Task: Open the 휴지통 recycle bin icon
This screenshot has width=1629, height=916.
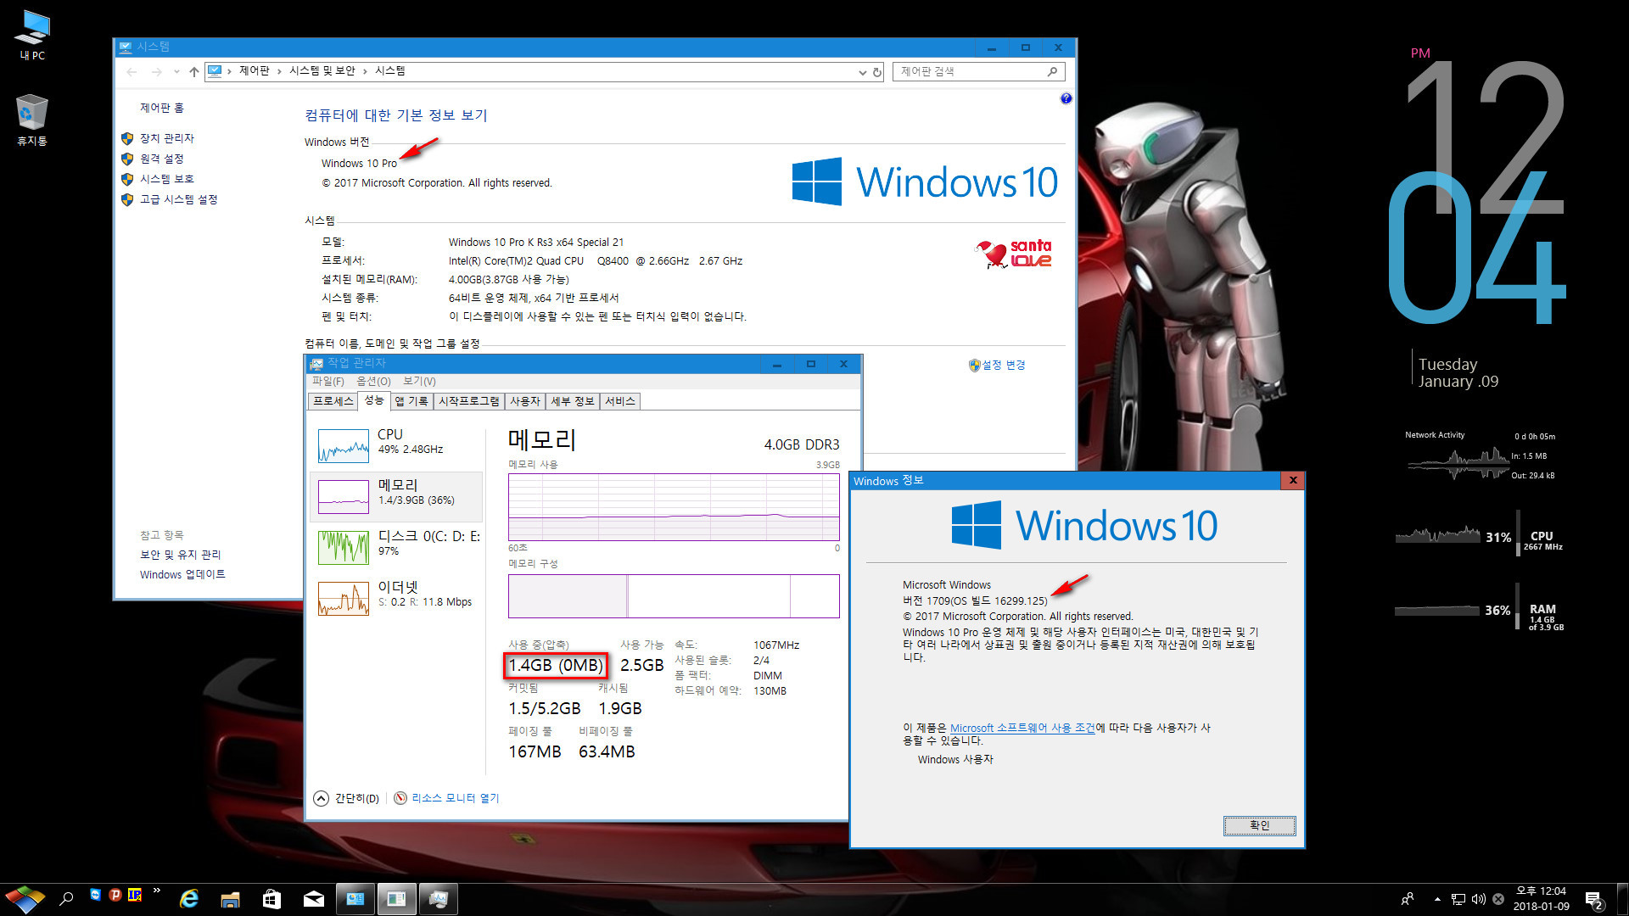Action: 32,120
